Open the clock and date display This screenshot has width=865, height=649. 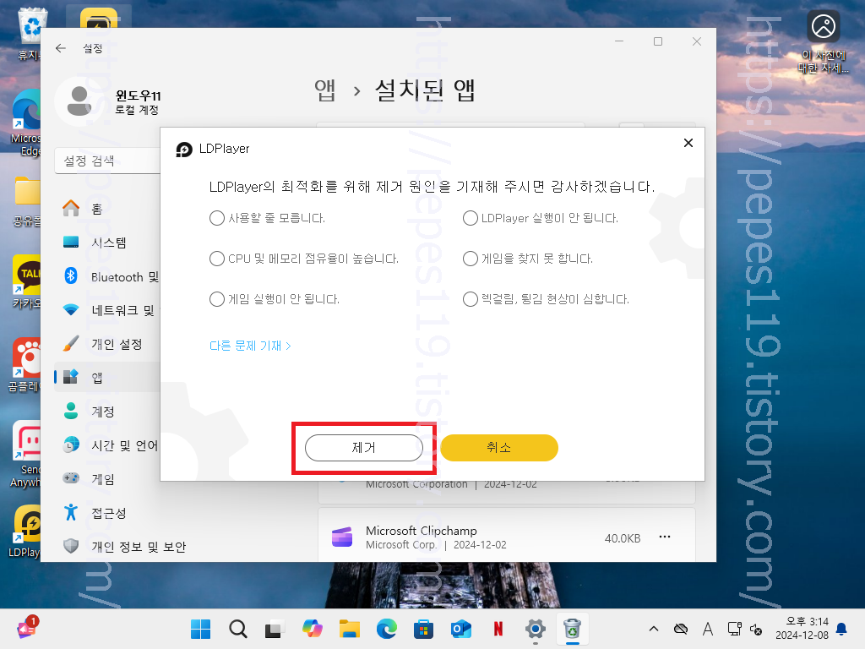802,629
